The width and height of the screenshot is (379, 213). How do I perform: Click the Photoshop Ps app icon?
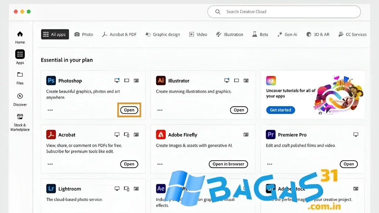tap(51, 81)
